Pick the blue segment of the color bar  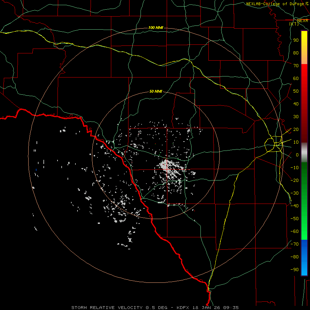304,258
